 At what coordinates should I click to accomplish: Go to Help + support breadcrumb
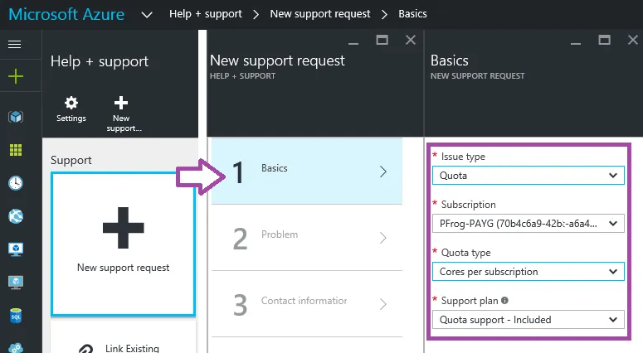click(x=207, y=15)
